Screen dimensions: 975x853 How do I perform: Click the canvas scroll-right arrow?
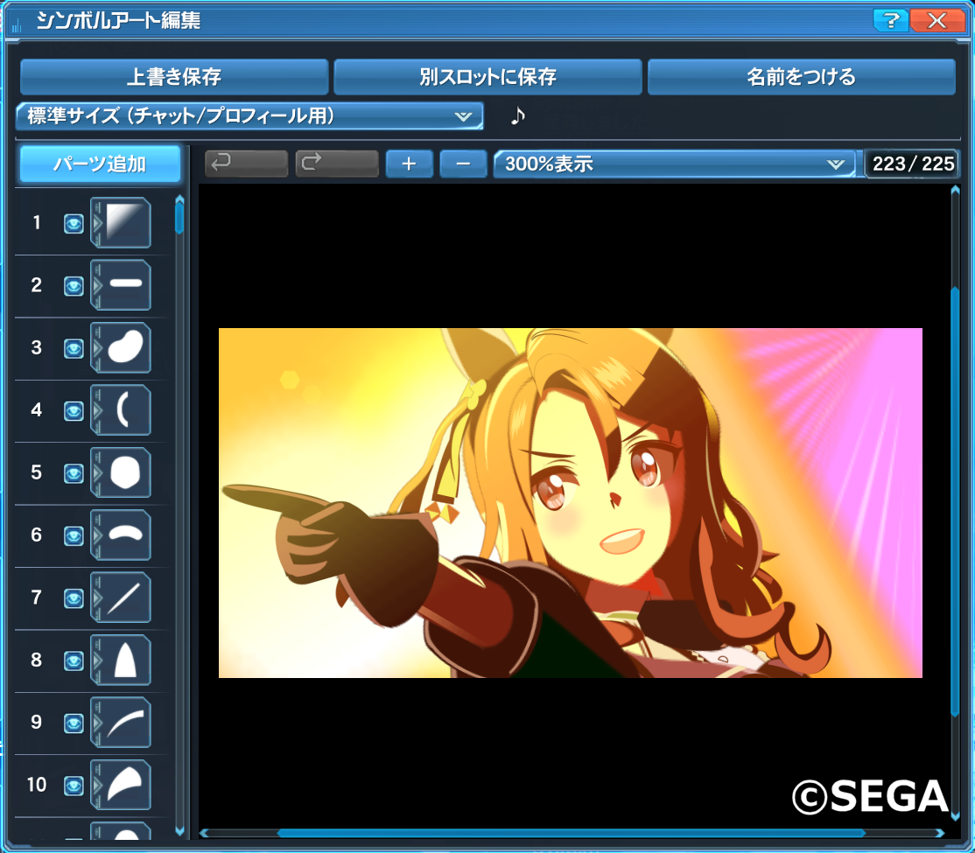pyautogui.click(x=940, y=833)
